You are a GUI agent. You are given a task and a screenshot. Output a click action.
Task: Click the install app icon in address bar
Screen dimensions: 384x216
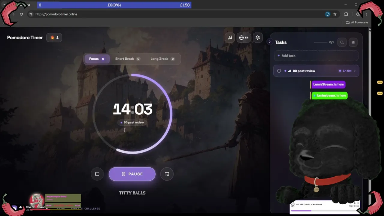coord(328,14)
